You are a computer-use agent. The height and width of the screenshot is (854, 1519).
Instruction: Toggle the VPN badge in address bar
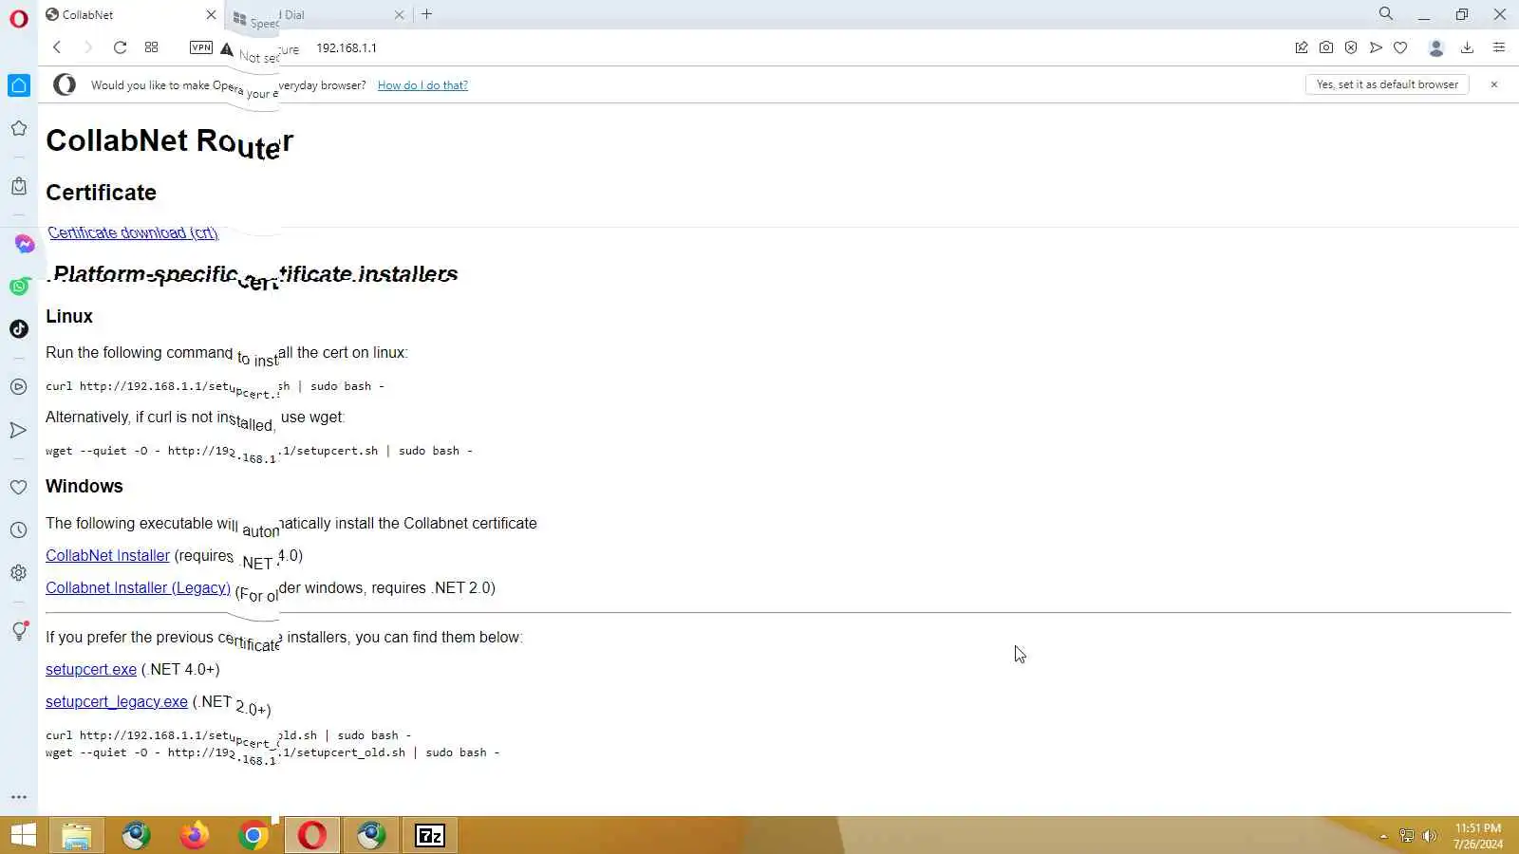click(201, 47)
